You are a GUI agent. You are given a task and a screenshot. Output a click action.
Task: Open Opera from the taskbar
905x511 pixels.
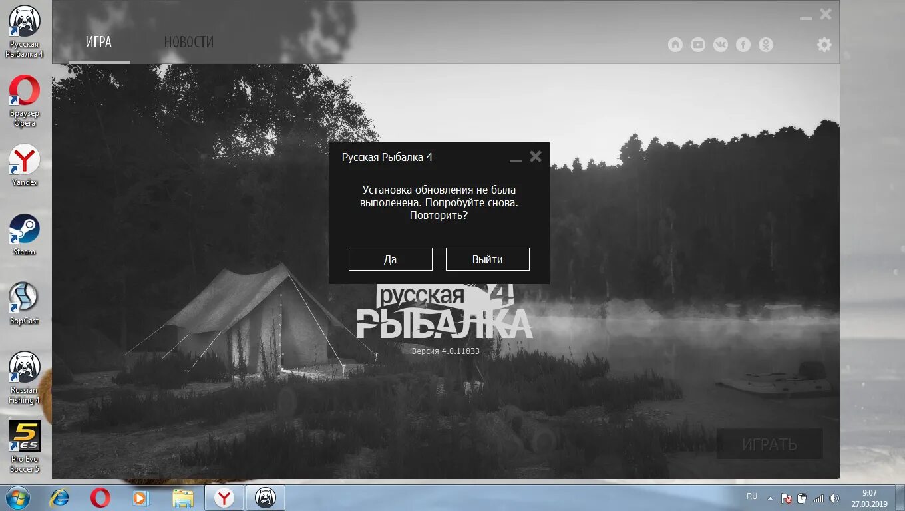100,498
